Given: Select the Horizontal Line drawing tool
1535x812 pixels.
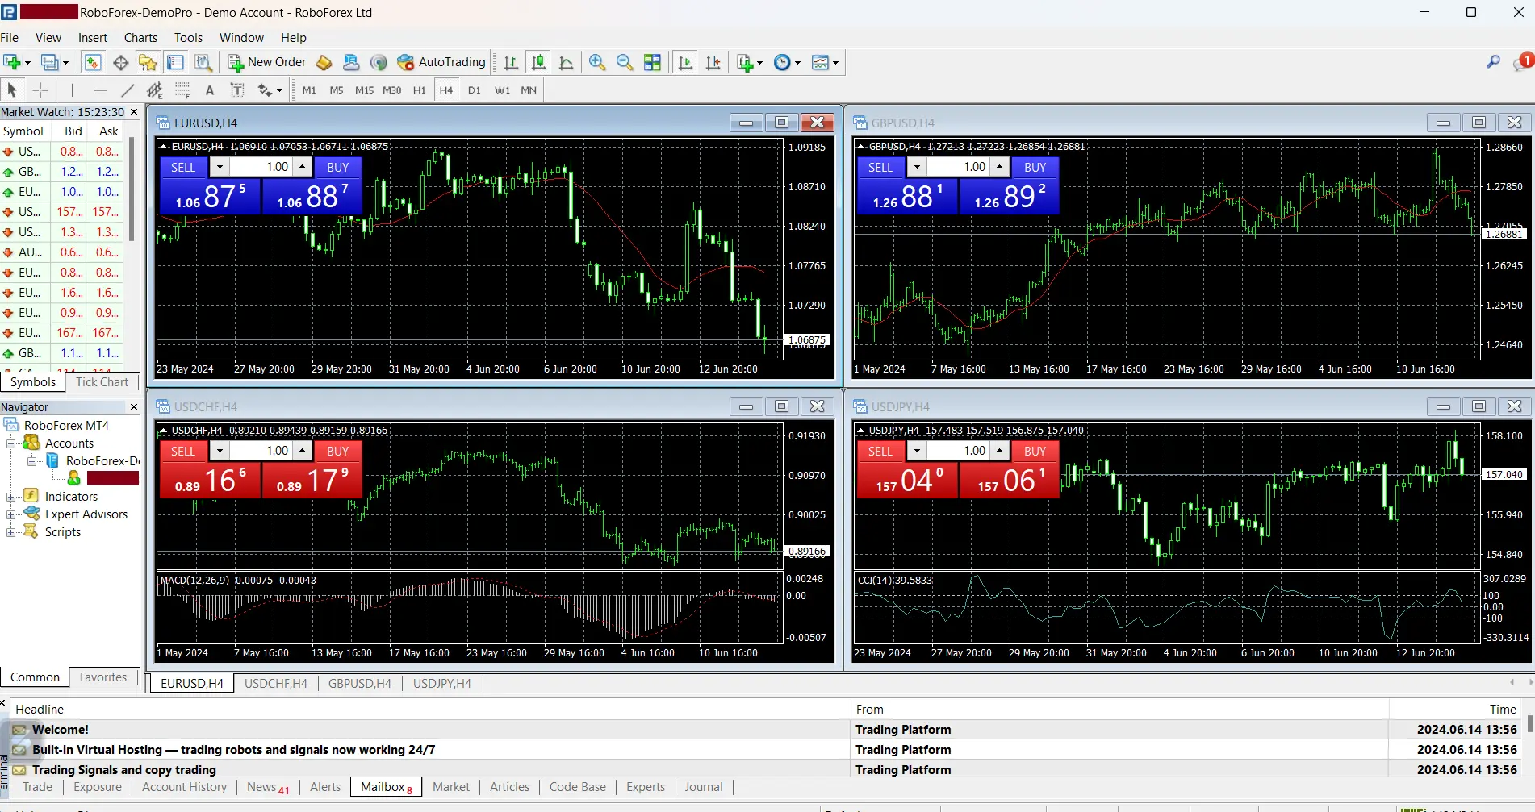Looking at the screenshot, I should [x=100, y=90].
